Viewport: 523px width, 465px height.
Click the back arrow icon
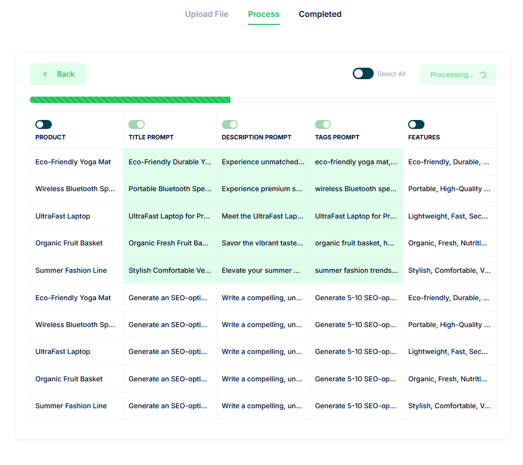pyautogui.click(x=46, y=74)
